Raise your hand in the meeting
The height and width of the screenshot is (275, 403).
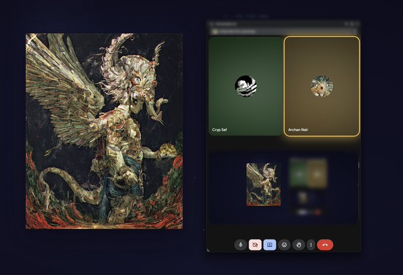pyautogui.click(x=299, y=245)
